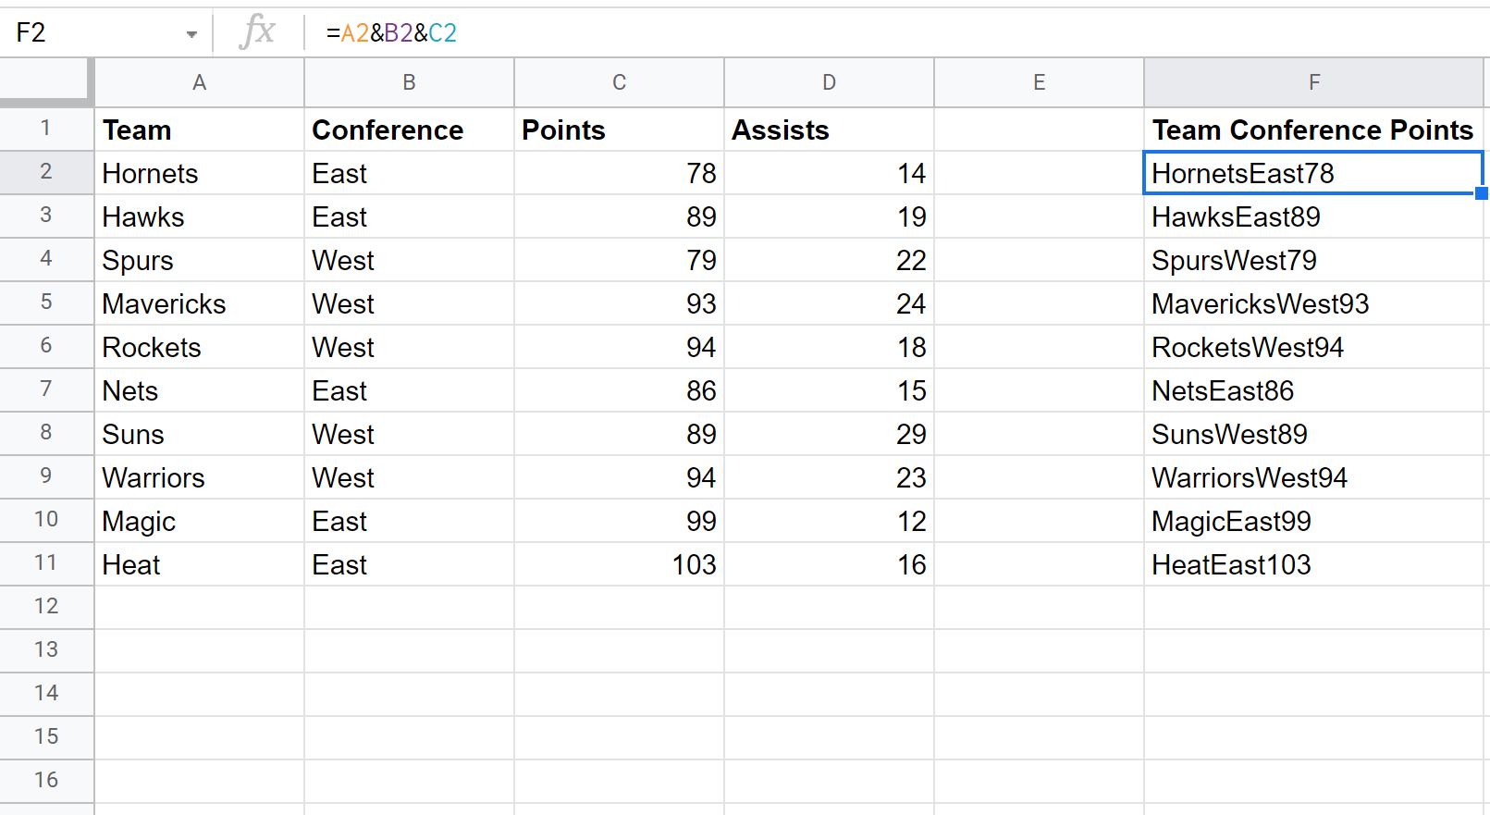Select row 11 header

coord(46,563)
